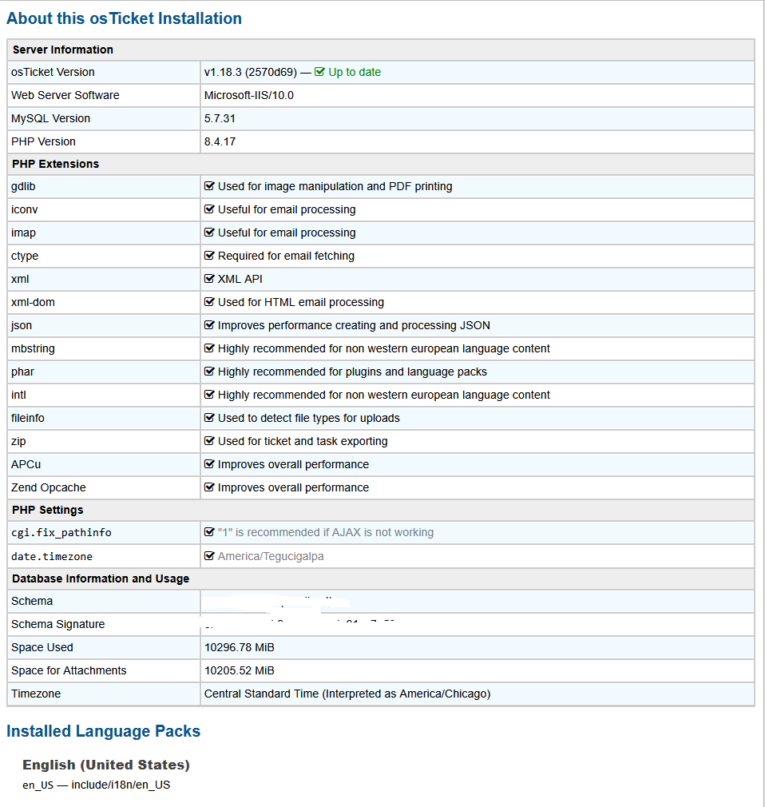
Task: Click the PHP Extensions section header
Action: coord(56,164)
